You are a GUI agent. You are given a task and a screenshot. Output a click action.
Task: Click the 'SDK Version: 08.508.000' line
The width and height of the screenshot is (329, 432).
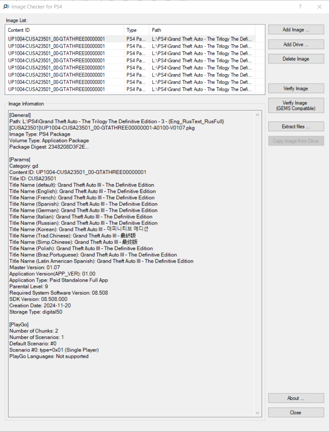[x=38, y=299]
